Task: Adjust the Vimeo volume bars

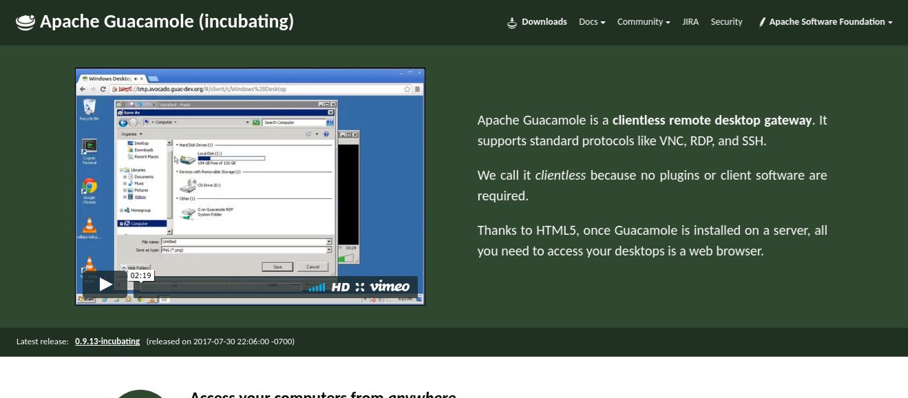Action: (317, 287)
